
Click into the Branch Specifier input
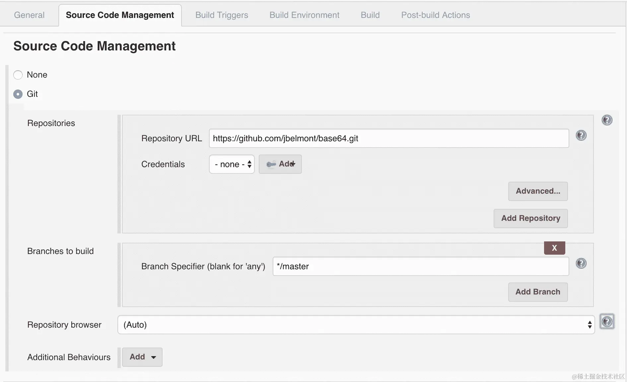[421, 266]
